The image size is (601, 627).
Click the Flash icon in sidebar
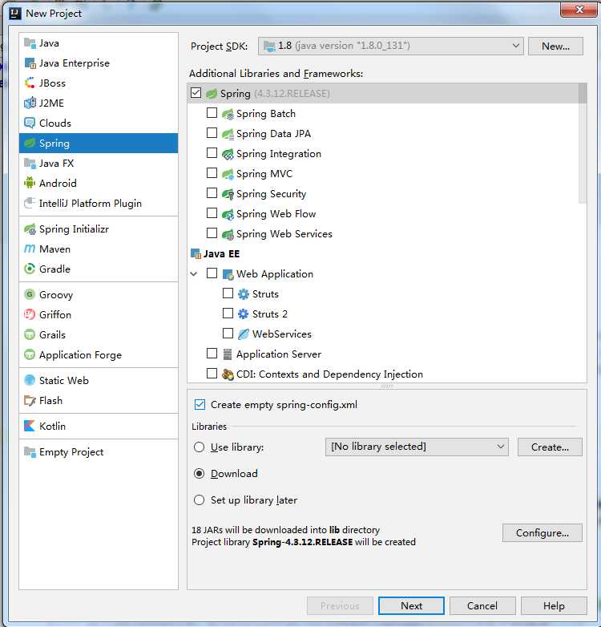click(30, 400)
